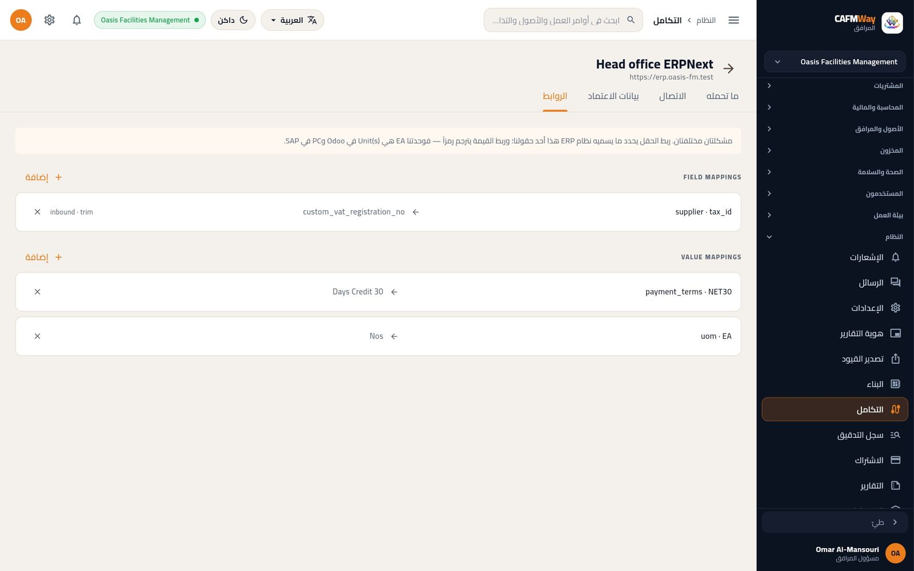Open هوية التقارير in the sidebar
Viewport: 914px width, 571px height.
click(x=835, y=333)
